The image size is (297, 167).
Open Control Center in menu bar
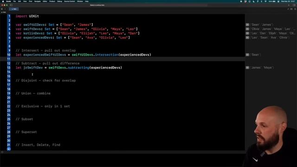[x=278, y=1]
